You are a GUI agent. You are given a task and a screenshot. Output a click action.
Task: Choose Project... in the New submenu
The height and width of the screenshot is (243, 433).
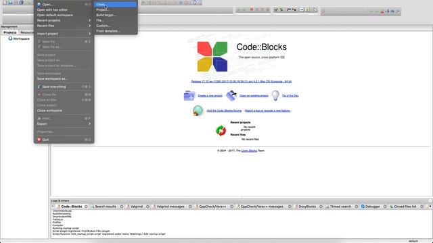pos(116,9)
